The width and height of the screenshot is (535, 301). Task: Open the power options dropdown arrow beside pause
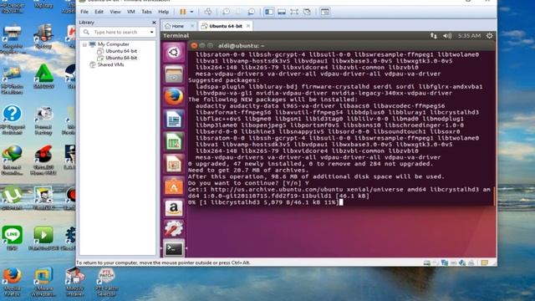[x=191, y=12]
